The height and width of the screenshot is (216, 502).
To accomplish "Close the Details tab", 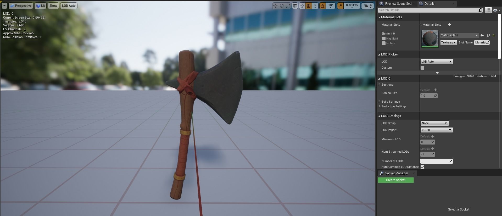I will coord(453,4).
